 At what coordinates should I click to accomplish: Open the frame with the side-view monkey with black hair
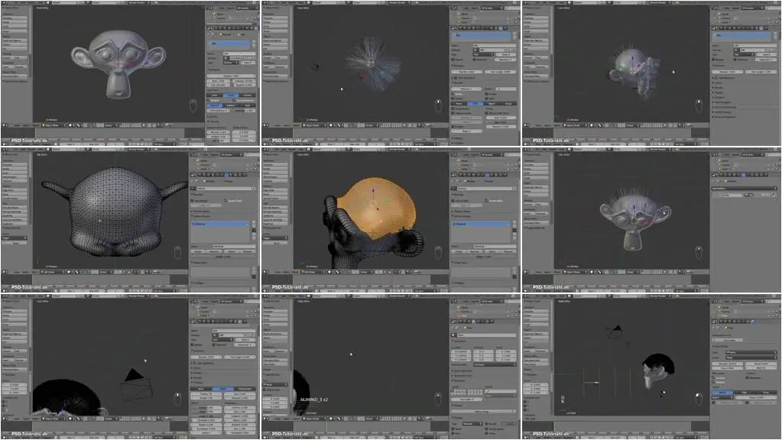click(x=651, y=366)
